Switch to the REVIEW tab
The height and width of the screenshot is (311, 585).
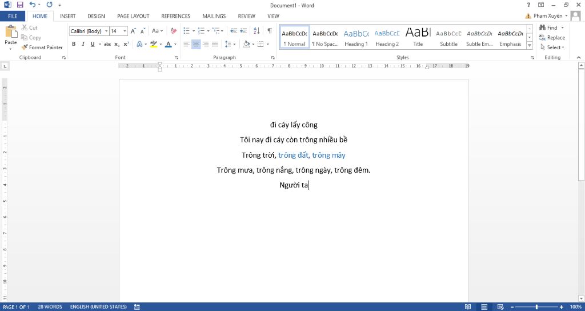coord(247,16)
